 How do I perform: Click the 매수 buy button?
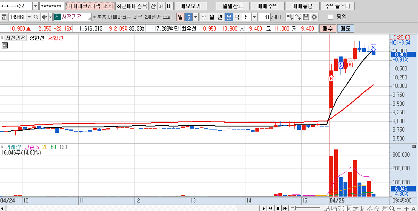click(327, 28)
